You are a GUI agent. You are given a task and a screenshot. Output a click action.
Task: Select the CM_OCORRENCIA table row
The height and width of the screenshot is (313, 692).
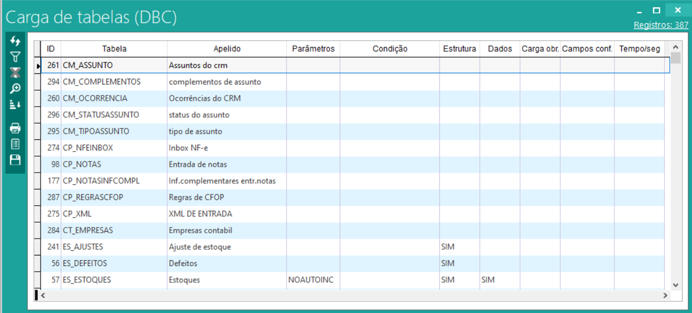[x=95, y=98]
